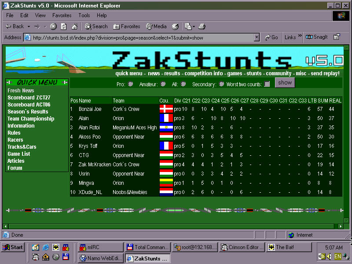Image resolution: width=352 pixels, height=264 pixels.
Task: Click the horizontal scrollbar at page bottom
Action: click(x=176, y=226)
